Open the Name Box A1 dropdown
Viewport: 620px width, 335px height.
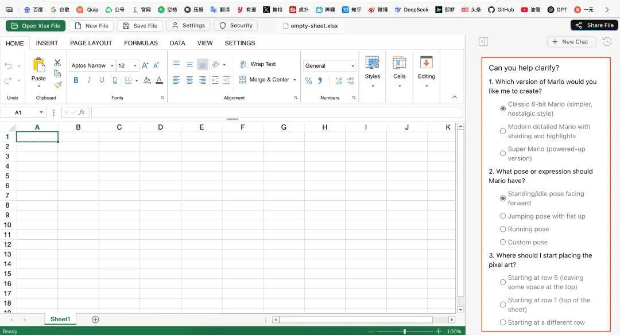click(x=41, y=112)
